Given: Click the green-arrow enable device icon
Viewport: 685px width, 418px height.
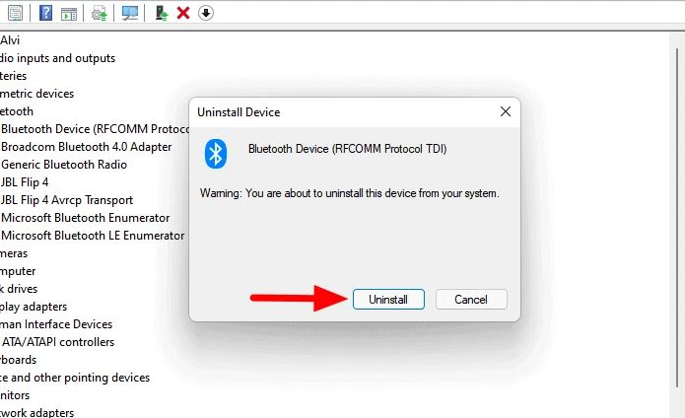Looking at the screenshot, I should point(162,13).
